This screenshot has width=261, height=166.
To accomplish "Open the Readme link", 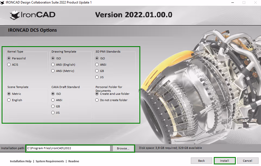I will coord(74,161).
